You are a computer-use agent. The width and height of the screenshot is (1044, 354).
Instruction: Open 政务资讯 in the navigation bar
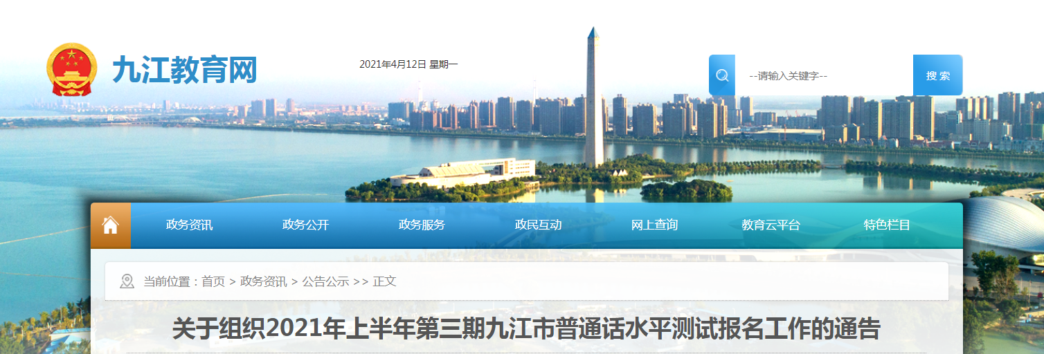point(189,225)
